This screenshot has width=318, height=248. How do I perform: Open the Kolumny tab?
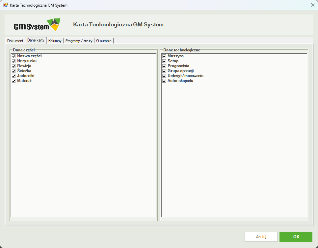55,41
